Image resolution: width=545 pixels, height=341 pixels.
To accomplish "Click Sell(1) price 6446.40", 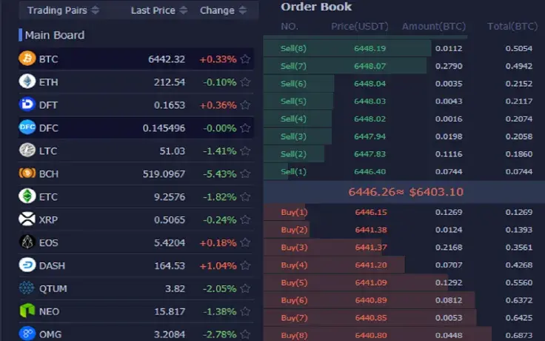I will [x=370, y=171].
